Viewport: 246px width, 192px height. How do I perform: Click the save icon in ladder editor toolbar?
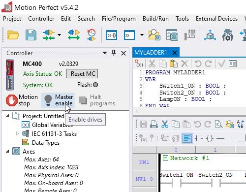pyautogui.click(x=143, y=124)
